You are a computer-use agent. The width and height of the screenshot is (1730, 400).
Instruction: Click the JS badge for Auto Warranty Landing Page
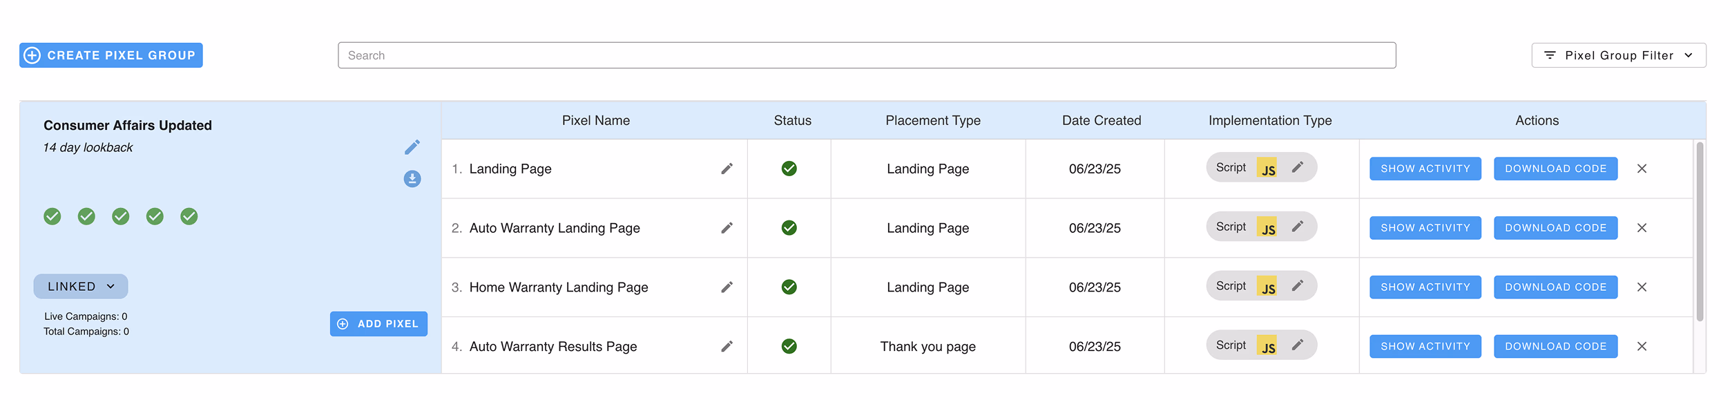click(1267, 227)
